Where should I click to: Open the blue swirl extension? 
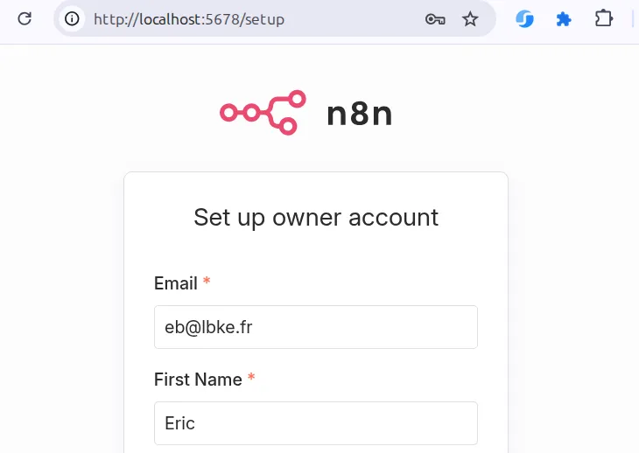point(524,18)
